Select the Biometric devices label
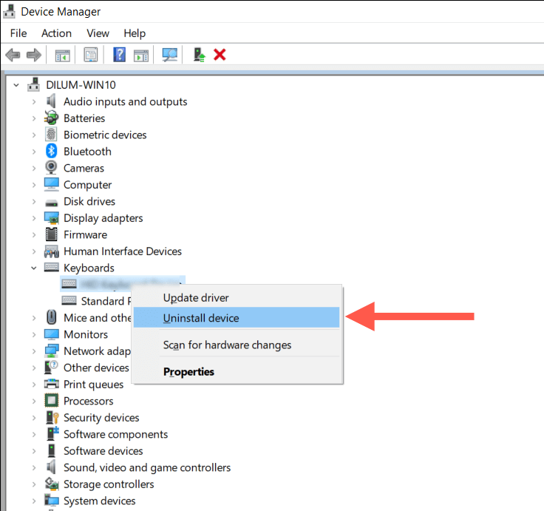The image size is (544, 511). pyautogui.click(x=105, y=135)
